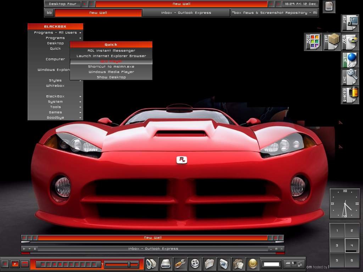Open the wrench tools dock icon
This screenshot has width=363, height=272.
coord(180,263)
